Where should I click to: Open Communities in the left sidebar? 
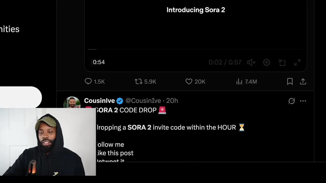tap(10, 29)
